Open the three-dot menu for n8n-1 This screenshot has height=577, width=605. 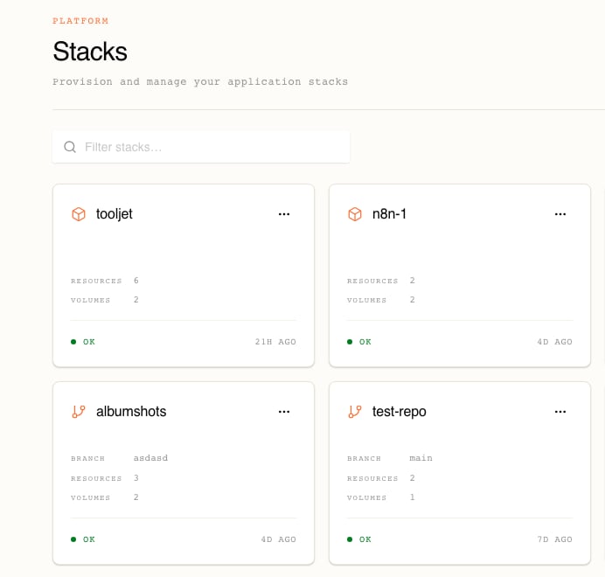560,214
